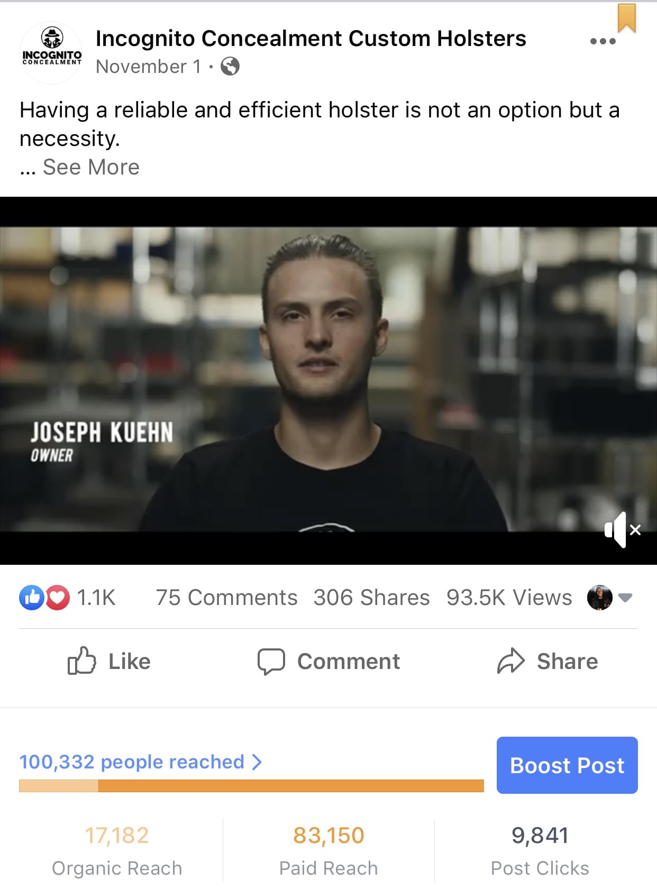
Task: Unmute the video with the speaker icon
Action: [x=623, y=529]
